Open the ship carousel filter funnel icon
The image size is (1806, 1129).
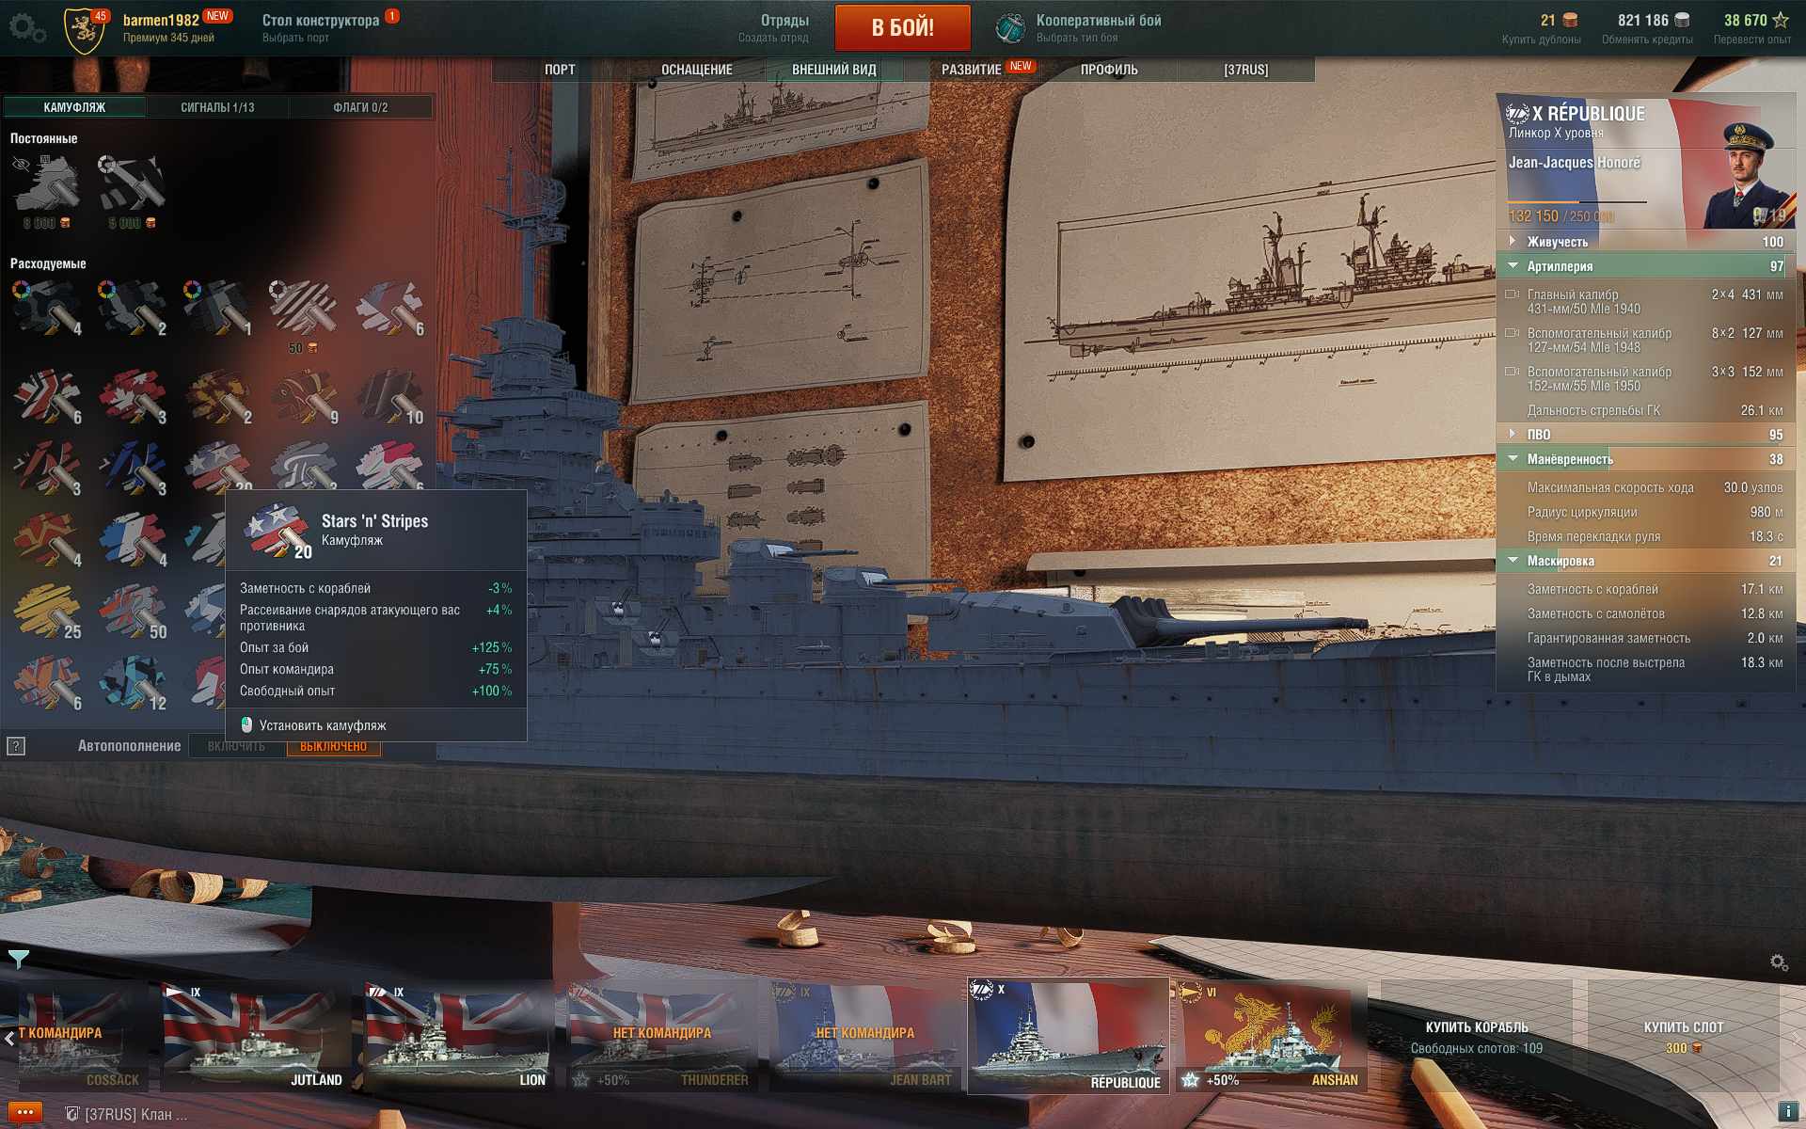(x=18, y=959)
